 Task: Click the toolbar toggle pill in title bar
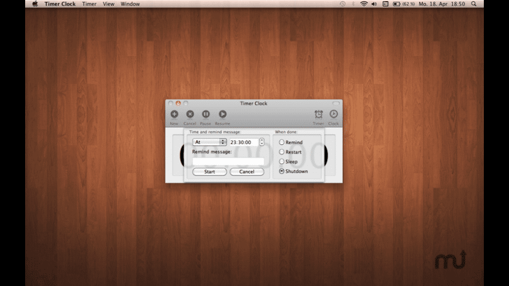tap(336, 103)
